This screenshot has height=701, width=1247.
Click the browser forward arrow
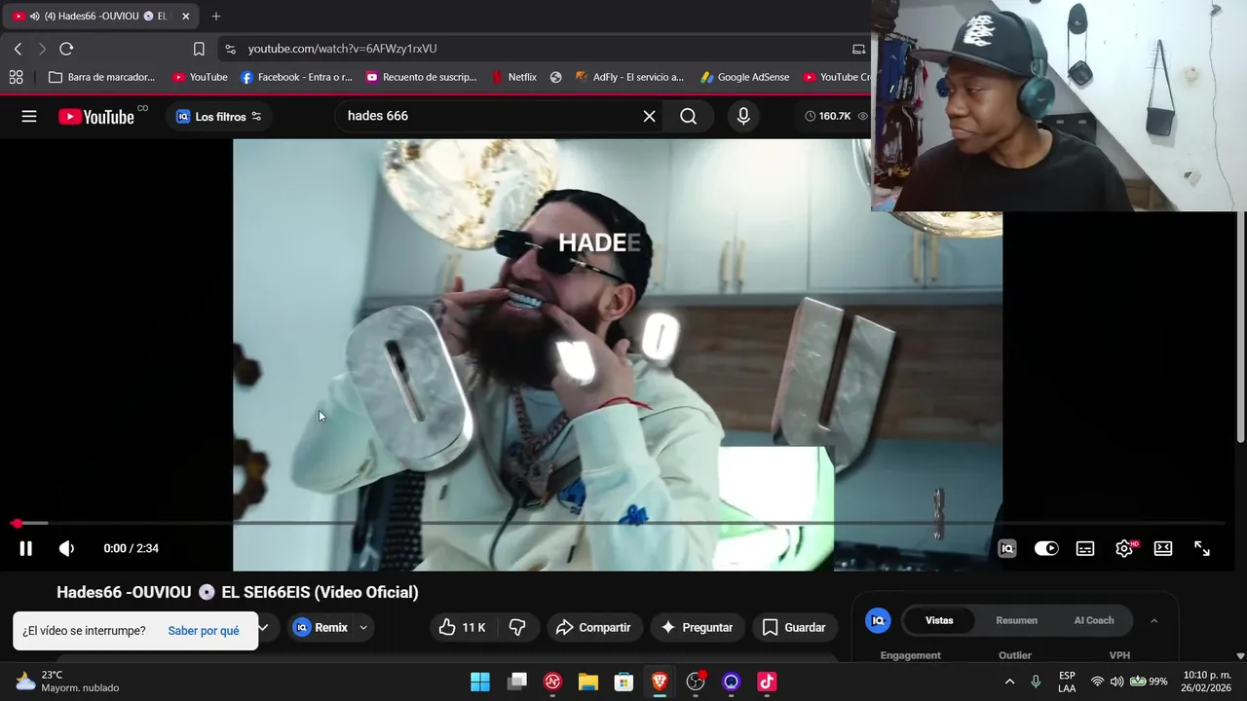point(42,49)
